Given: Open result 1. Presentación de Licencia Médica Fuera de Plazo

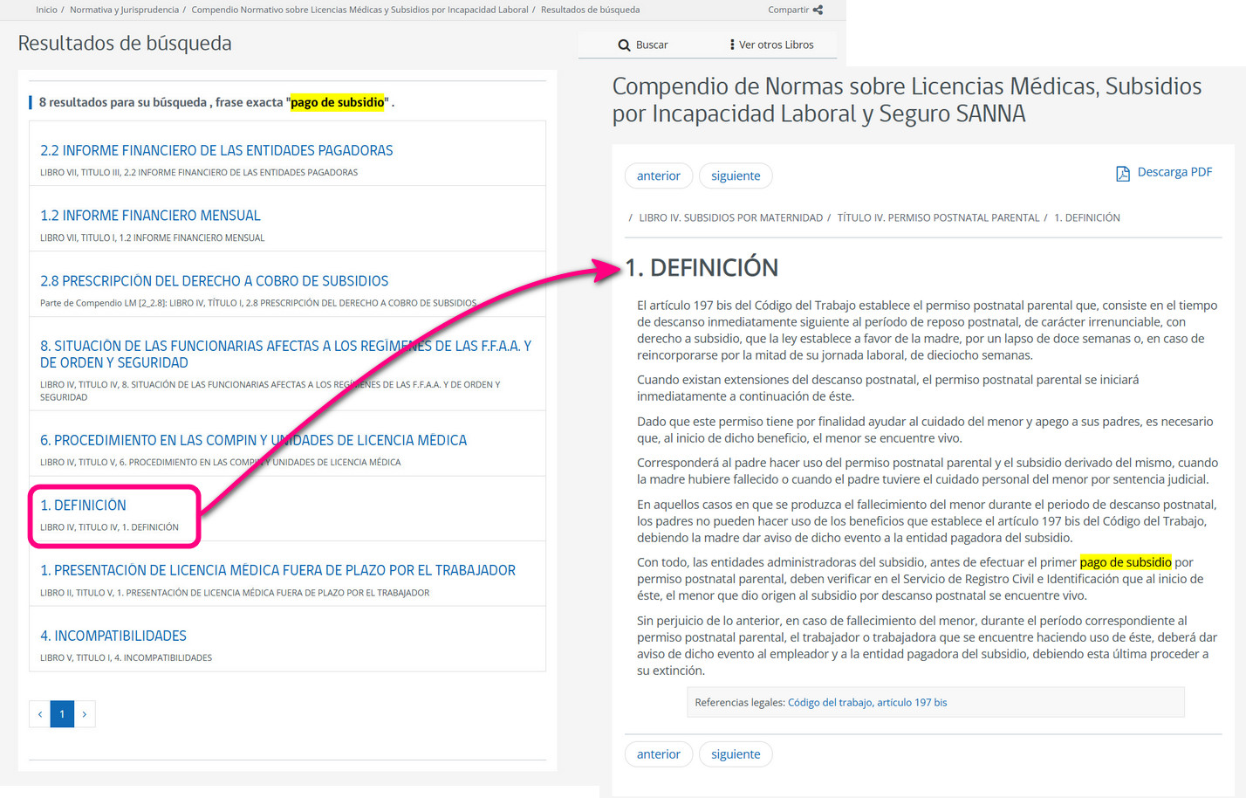Looking at the screenshot, I should (x=277, y=570).
